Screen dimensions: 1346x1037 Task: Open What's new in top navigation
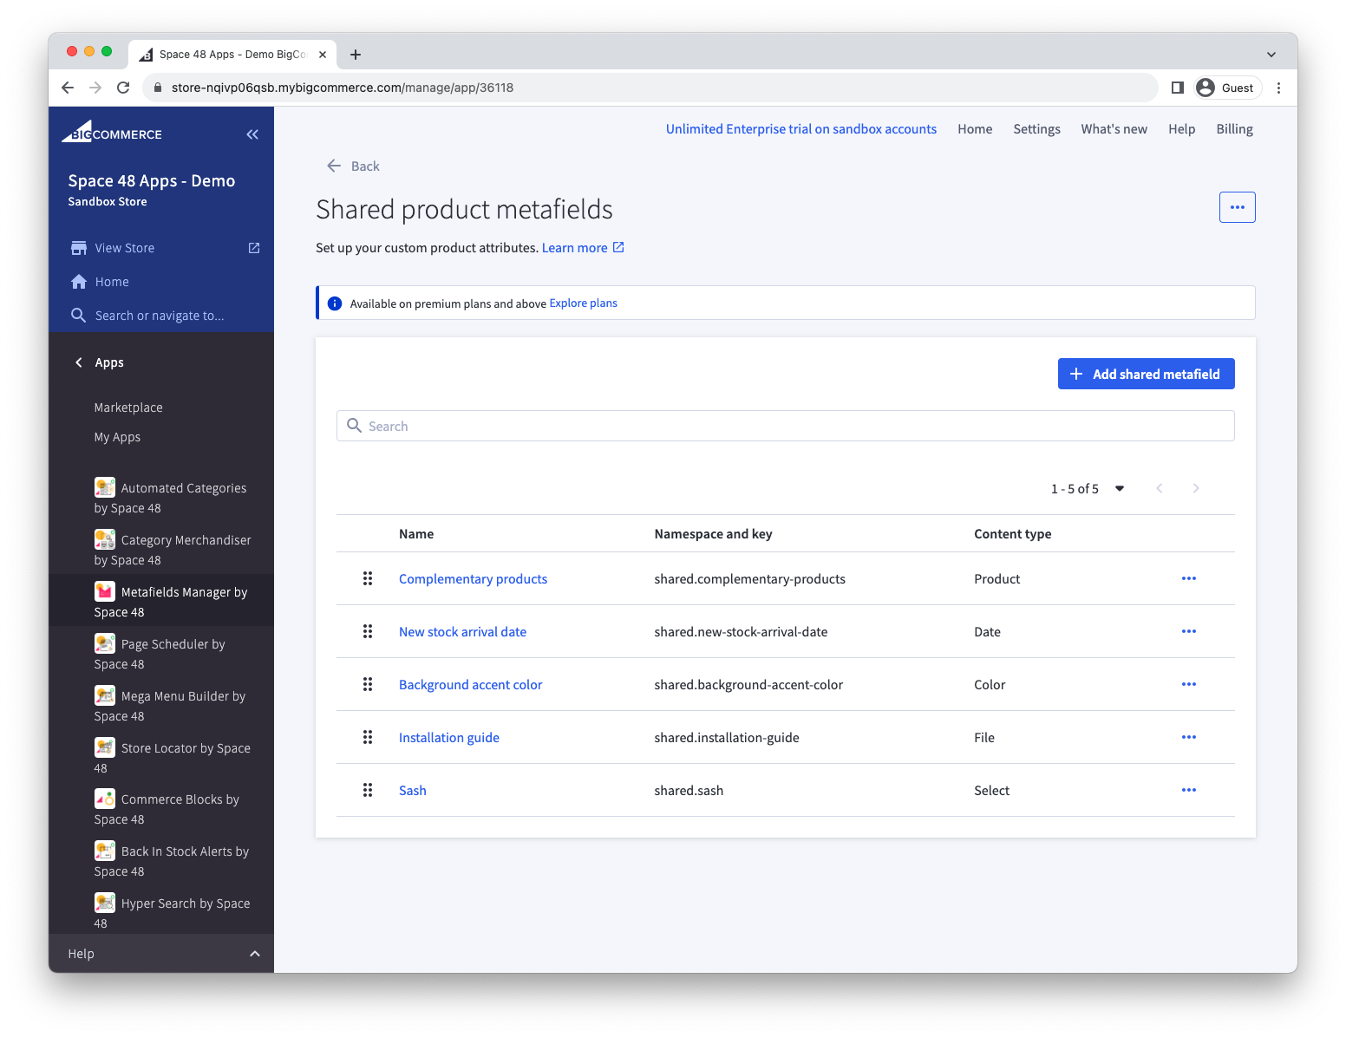click(1114, 129)
